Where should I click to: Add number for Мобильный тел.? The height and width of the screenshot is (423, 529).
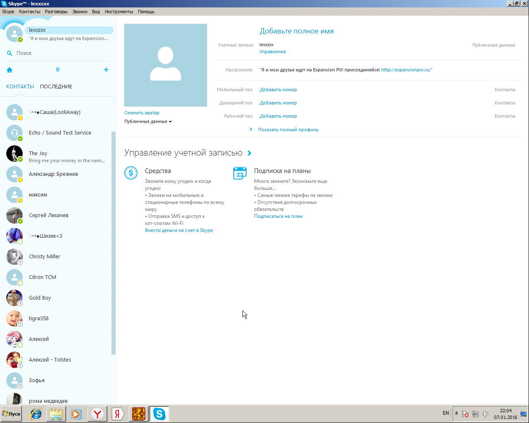point(278,90)
